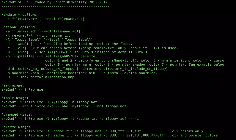The height and width of the screenshot is (140, 236).
Task: Click the '-k [--add21k]' option line
Action: [69, 44]
